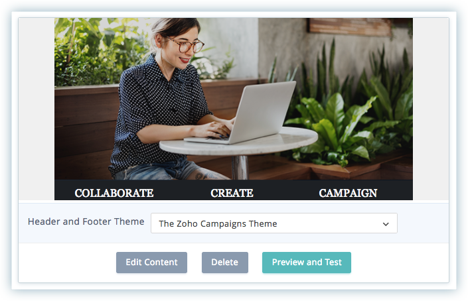
Task: Click the gray margin right of template
Action: point(431,109)
